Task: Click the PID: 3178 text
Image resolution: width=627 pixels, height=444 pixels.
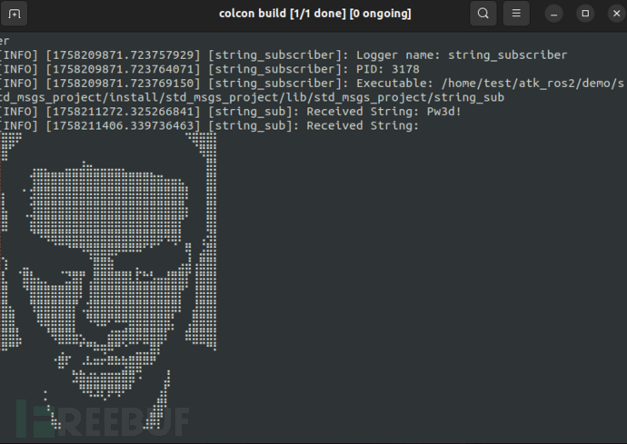Action: click(x=388, y=69)
